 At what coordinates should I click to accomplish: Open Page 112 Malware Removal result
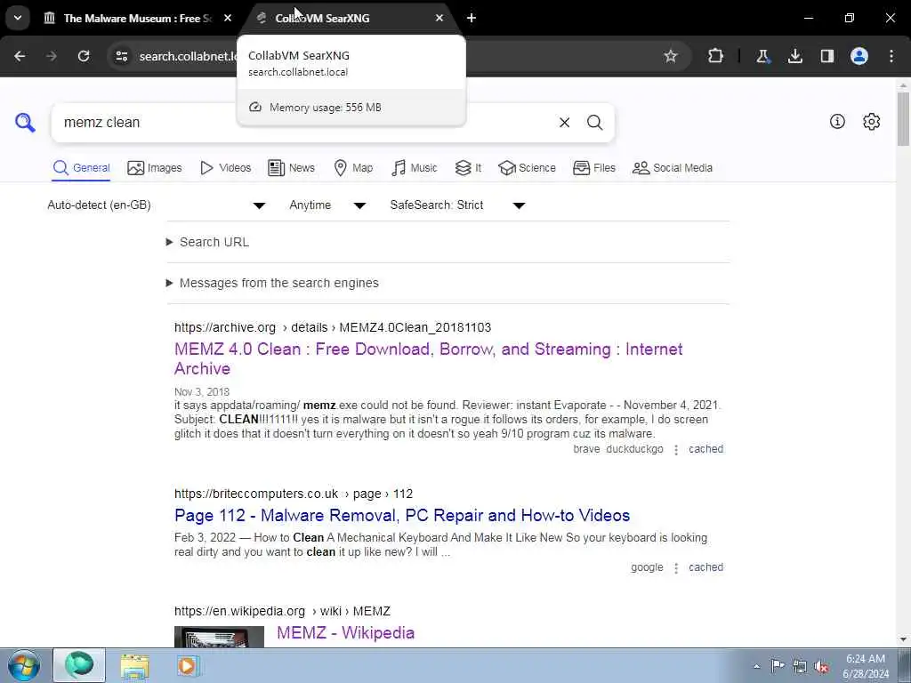pyautogui.click(x=402, y=515)
